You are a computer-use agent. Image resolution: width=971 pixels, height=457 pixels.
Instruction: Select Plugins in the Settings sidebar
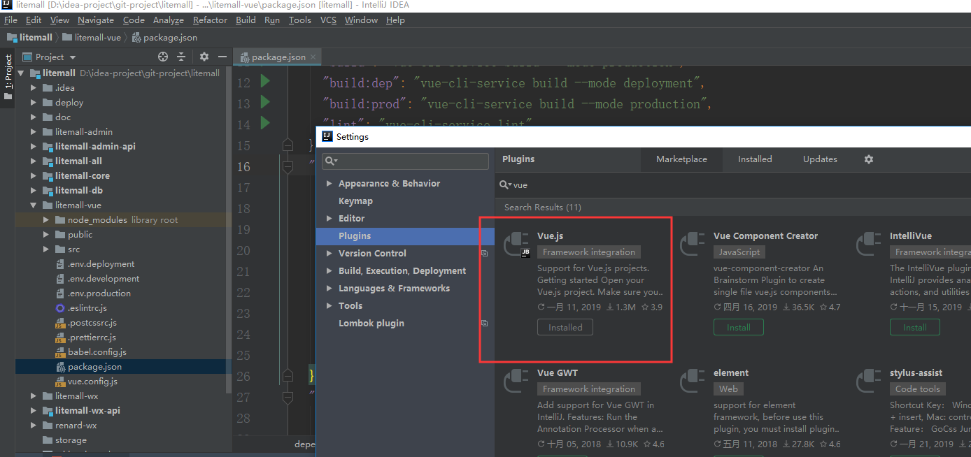[x=405, y=236]
